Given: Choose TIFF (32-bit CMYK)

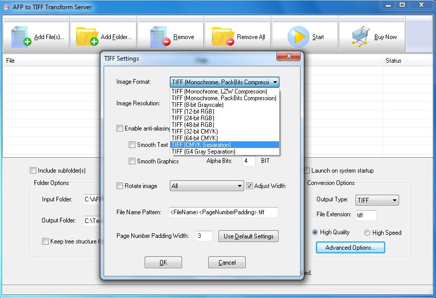Looking at the screenshot, I should 225,132.
